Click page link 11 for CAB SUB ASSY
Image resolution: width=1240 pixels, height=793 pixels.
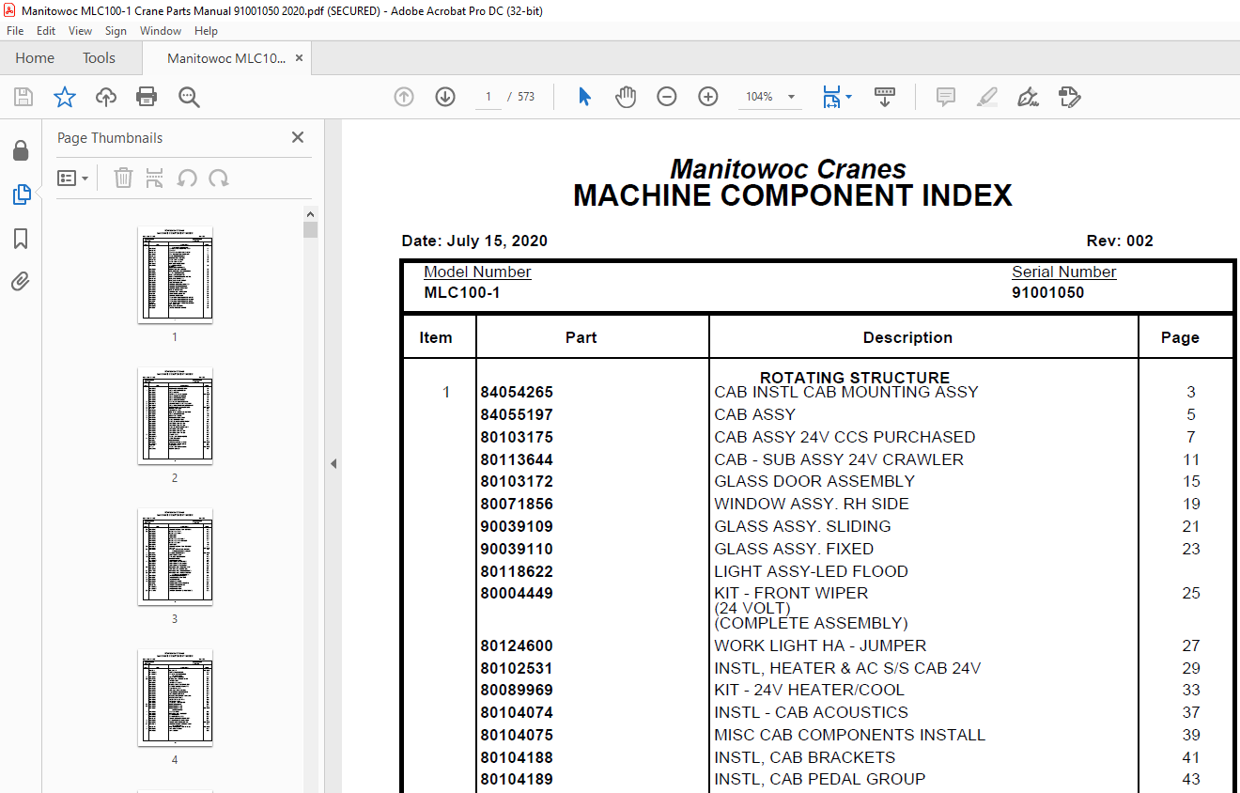point(1191,459)
